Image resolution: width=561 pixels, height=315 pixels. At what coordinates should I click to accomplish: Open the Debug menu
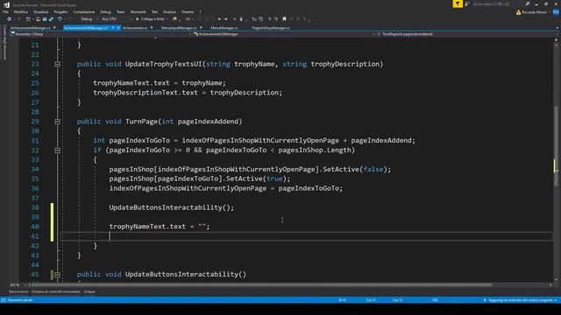pos(105,11)
